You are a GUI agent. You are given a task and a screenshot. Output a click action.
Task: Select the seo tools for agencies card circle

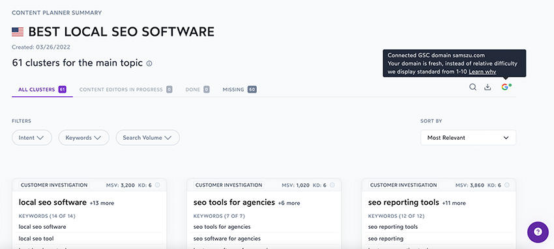pyautogui.click(x=332, y=185)
